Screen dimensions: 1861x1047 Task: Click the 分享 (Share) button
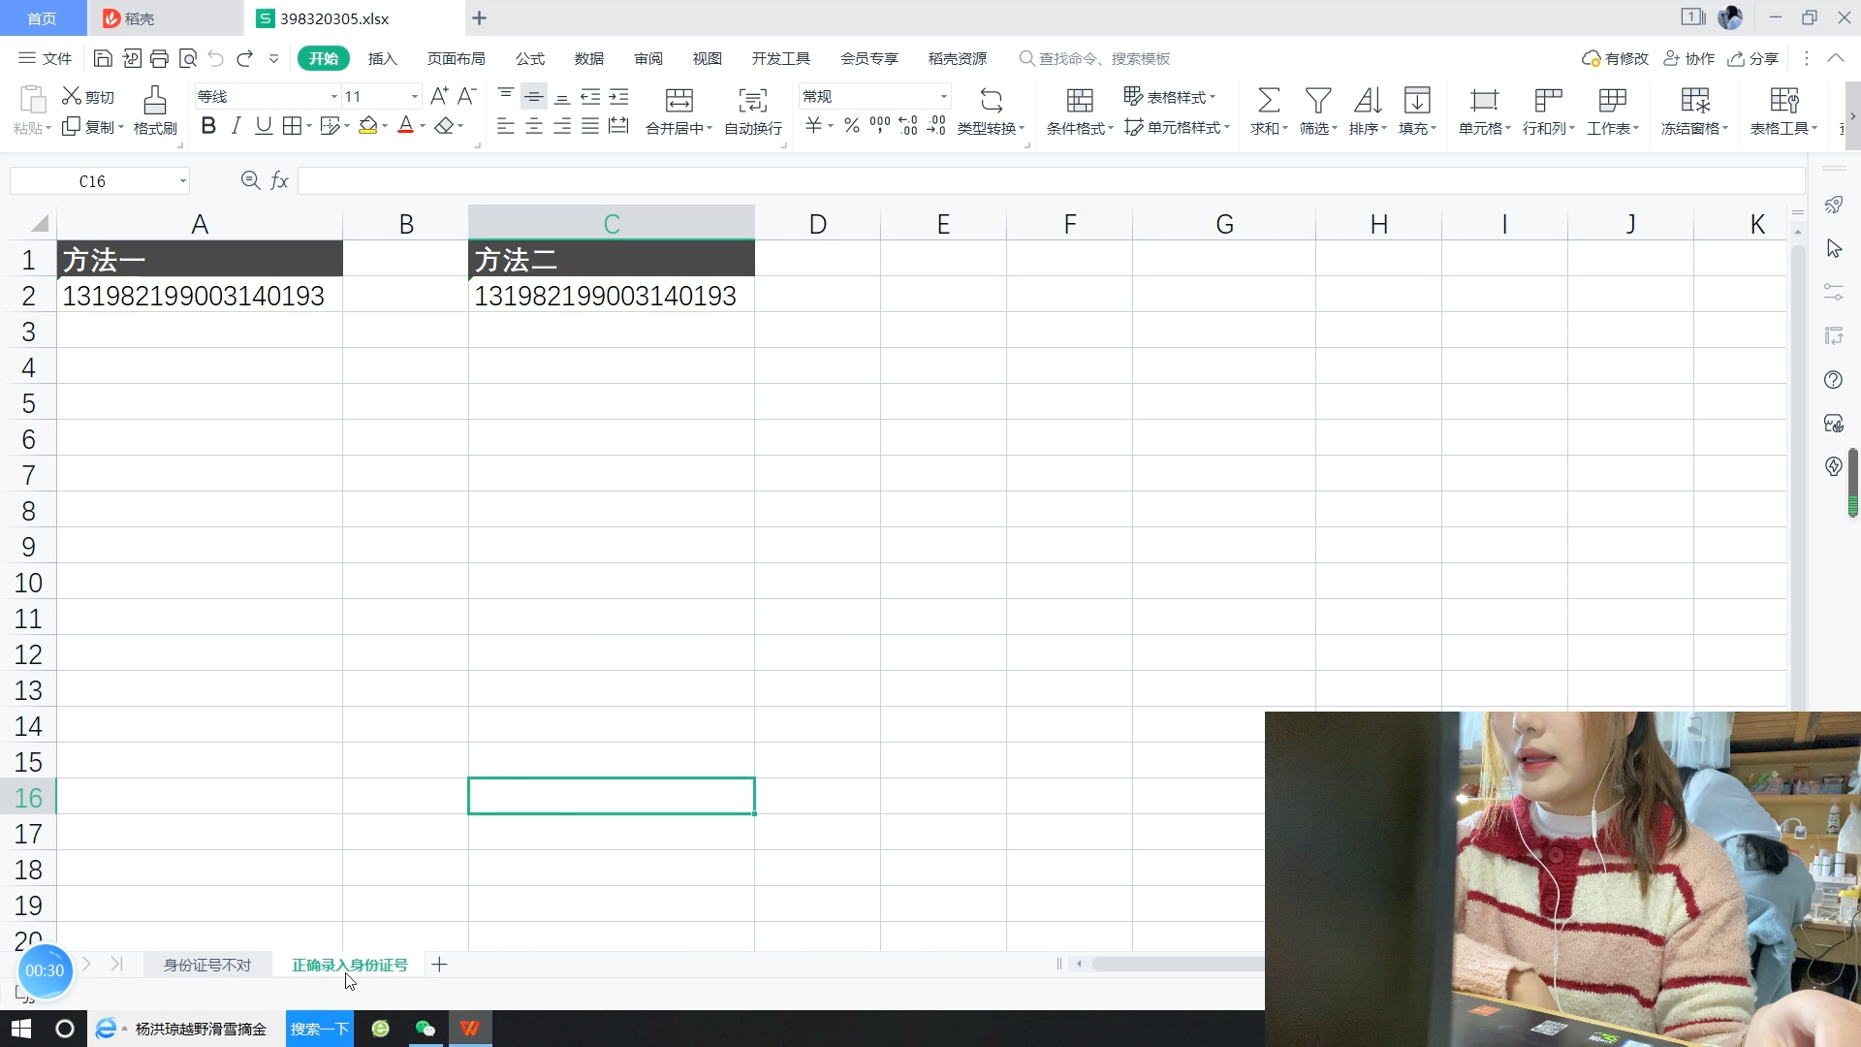(x=1753, y=59)
